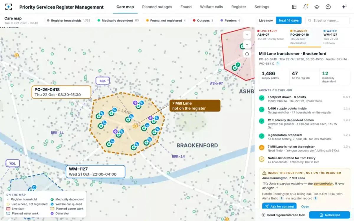Click the BRK-14 feeder label on map
The width and height of the screenshot is (354, 221).
pyautogui.click(x=178, y=156)
